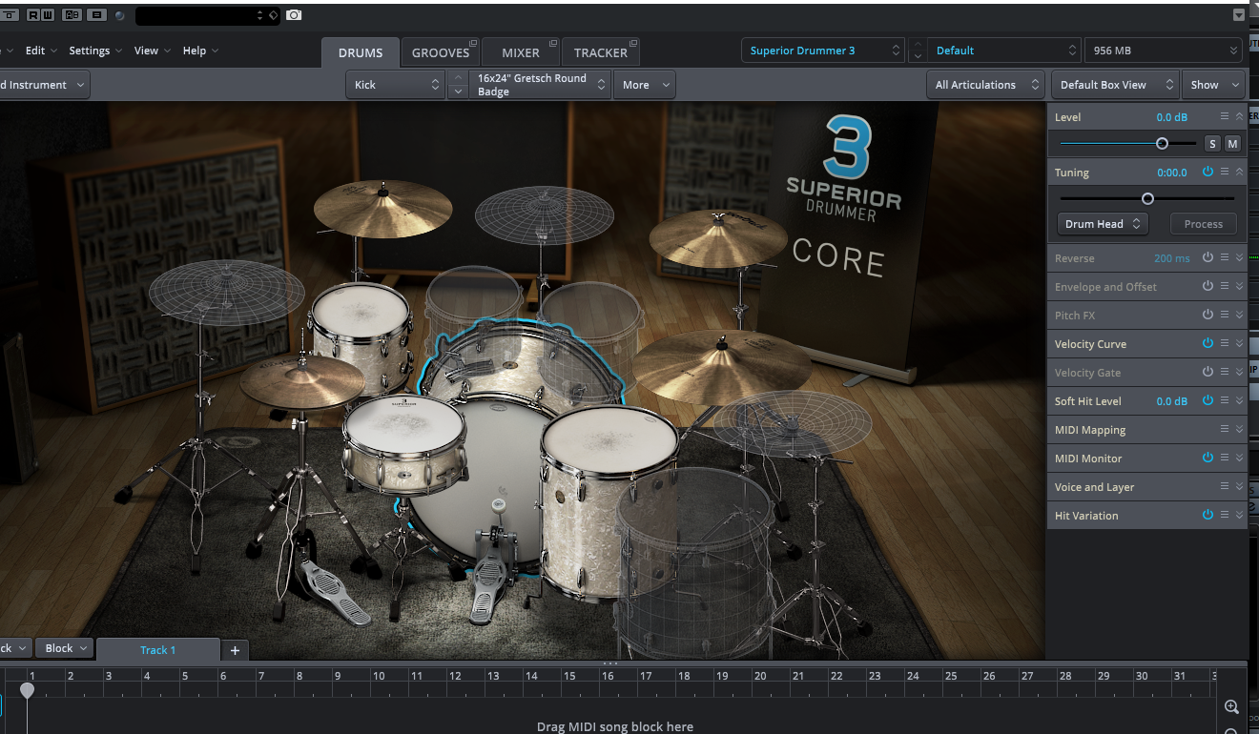Open the Voice and Layer menu icon
Image resolution: width=1259 pixels, height=734 pixels.
coord(1225,486)
